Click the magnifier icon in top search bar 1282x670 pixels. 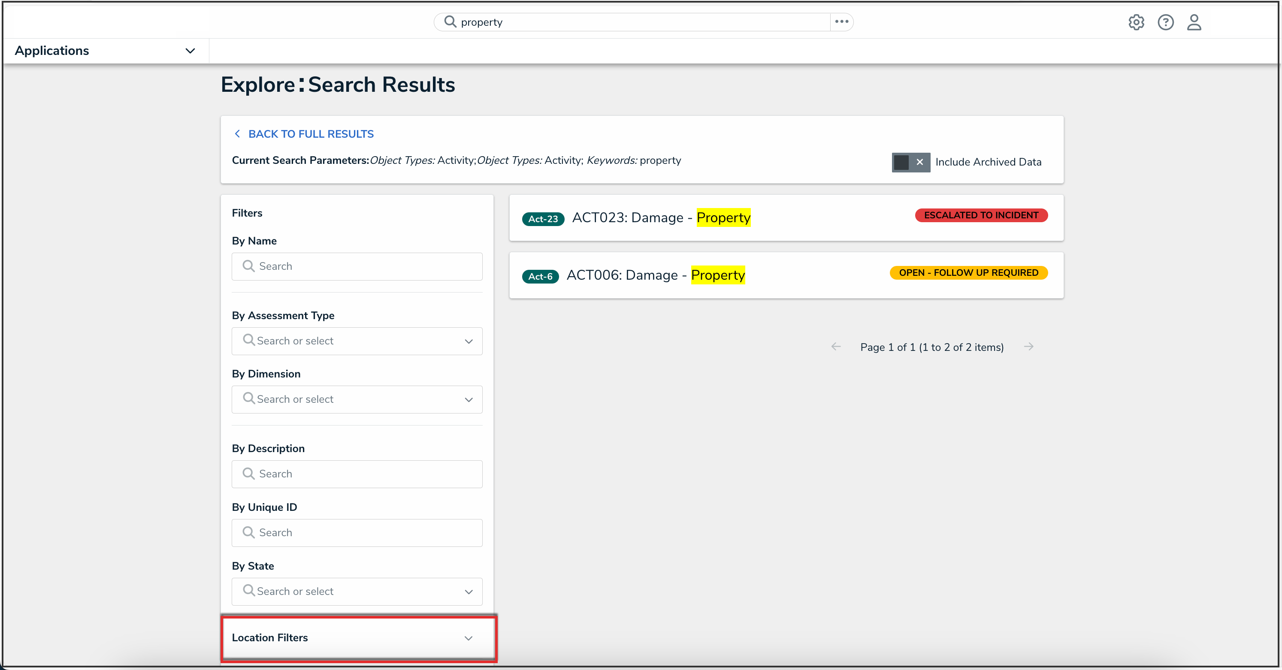coord(450,21)
